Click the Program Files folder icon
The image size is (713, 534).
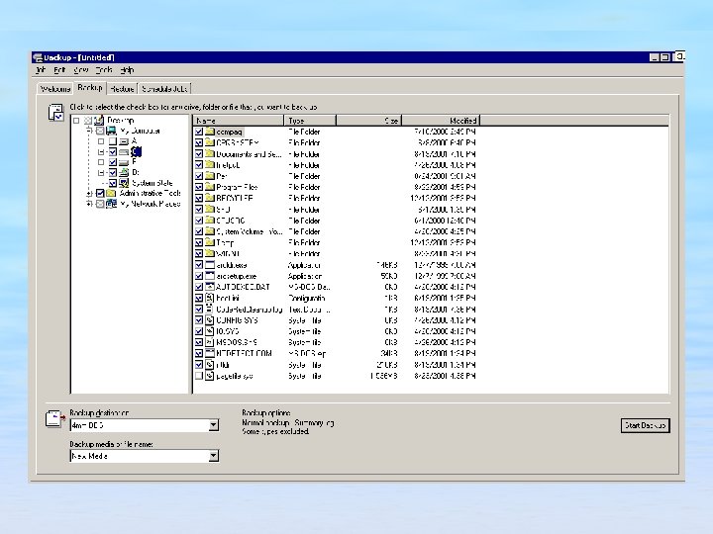click(x=210, y=187)
